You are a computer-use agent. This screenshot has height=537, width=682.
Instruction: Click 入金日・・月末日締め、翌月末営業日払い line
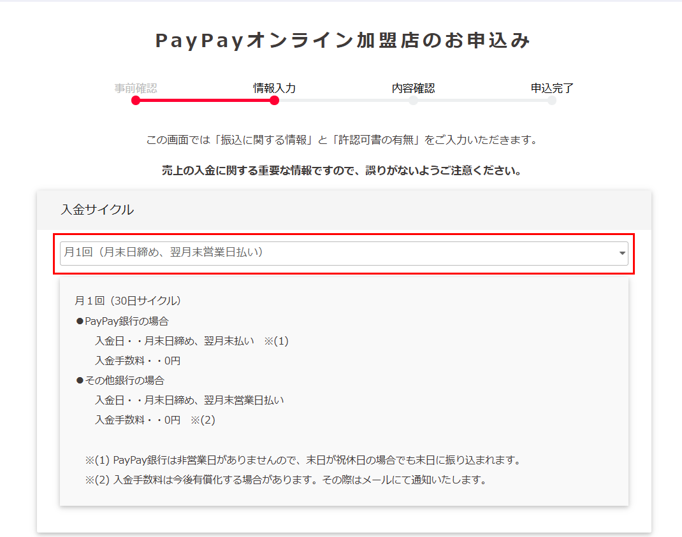pos(190,400)
